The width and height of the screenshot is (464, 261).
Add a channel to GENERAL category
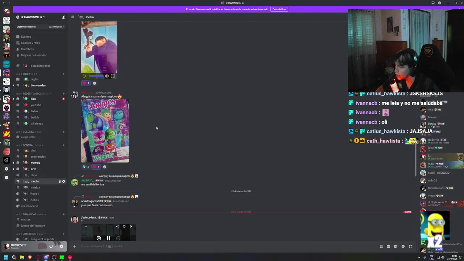(63, 145)
